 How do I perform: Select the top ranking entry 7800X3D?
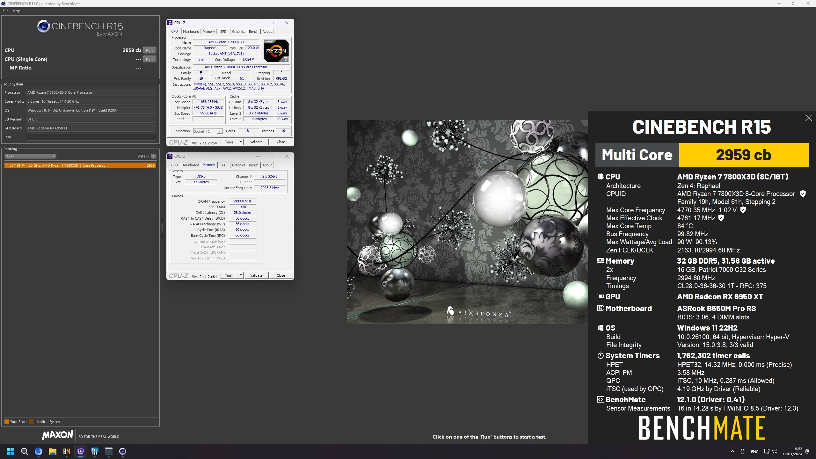[80, 165]
